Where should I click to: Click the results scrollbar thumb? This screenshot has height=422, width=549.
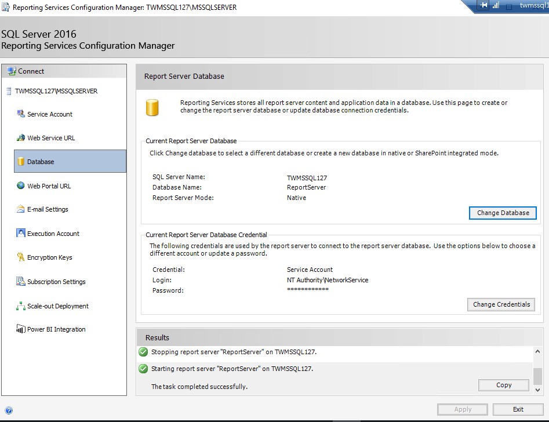coord(537,376)
